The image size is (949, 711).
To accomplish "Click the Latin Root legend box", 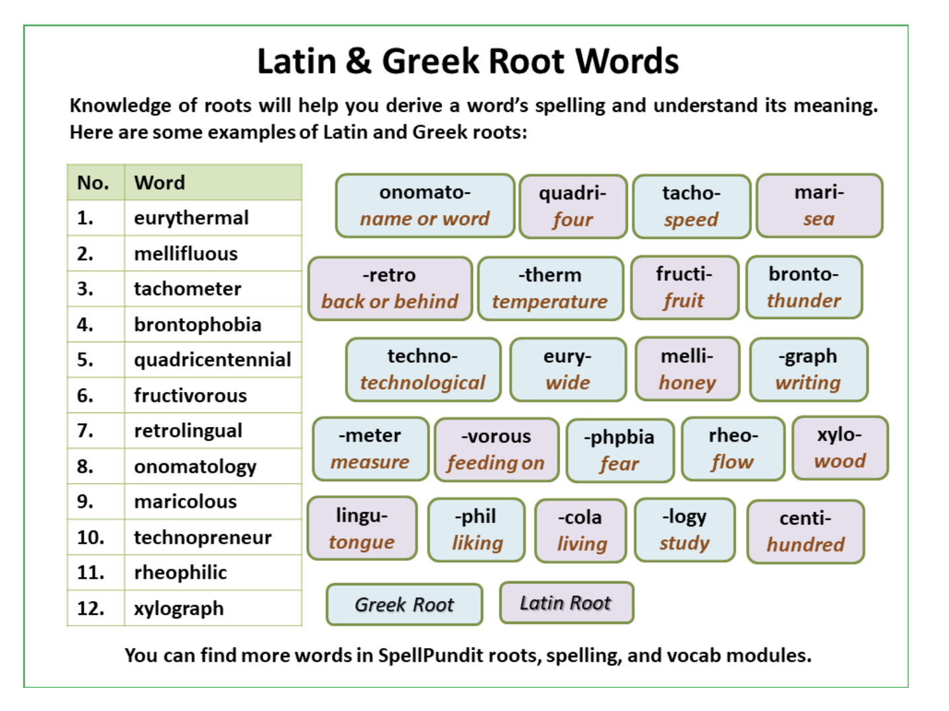I will click(x=567, y=602).
